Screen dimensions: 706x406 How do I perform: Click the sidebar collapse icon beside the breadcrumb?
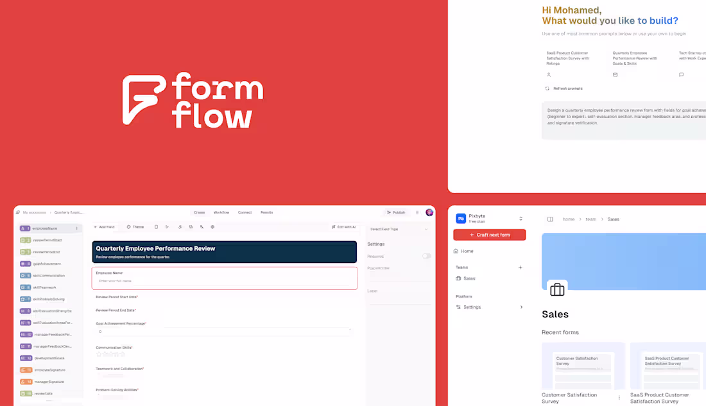point(550,219)
